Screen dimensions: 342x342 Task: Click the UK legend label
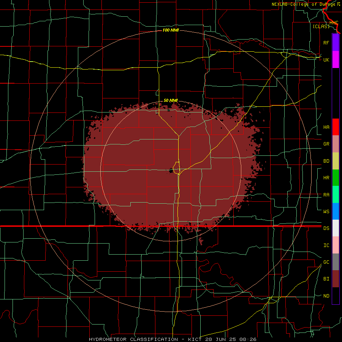326,60
